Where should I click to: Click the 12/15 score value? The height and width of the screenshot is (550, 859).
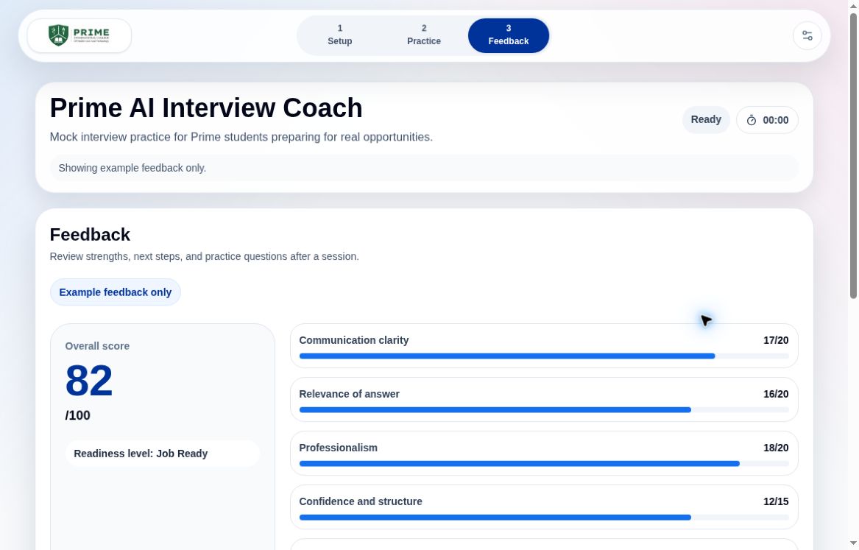click(776, 501)
